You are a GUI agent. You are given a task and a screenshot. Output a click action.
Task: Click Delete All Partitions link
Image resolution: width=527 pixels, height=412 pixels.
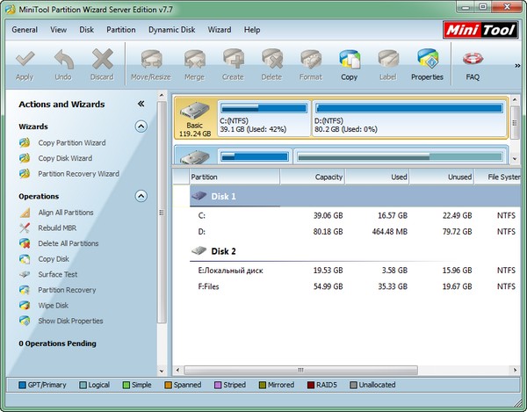click(x=68, y=243)
